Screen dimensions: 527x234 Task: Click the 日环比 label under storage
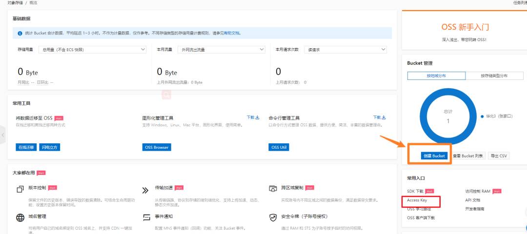tap(42, 82)
